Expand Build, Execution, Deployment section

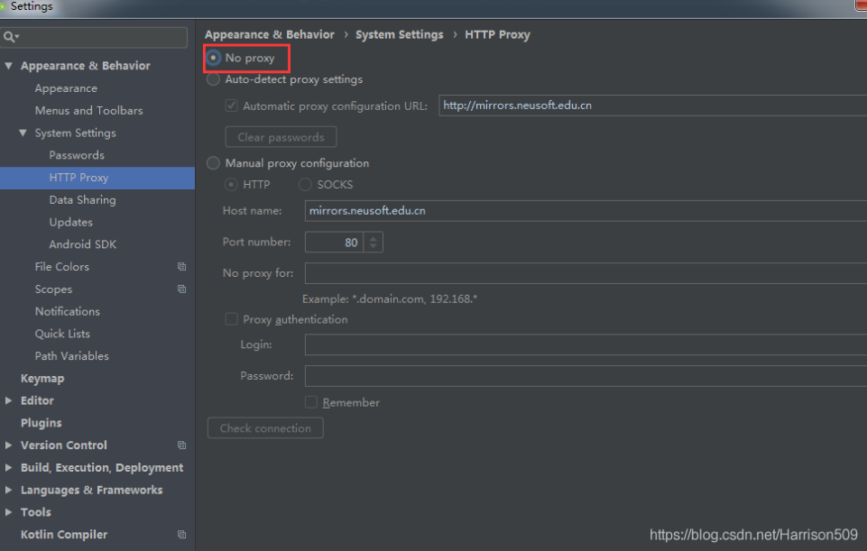(x=9, y=468)
